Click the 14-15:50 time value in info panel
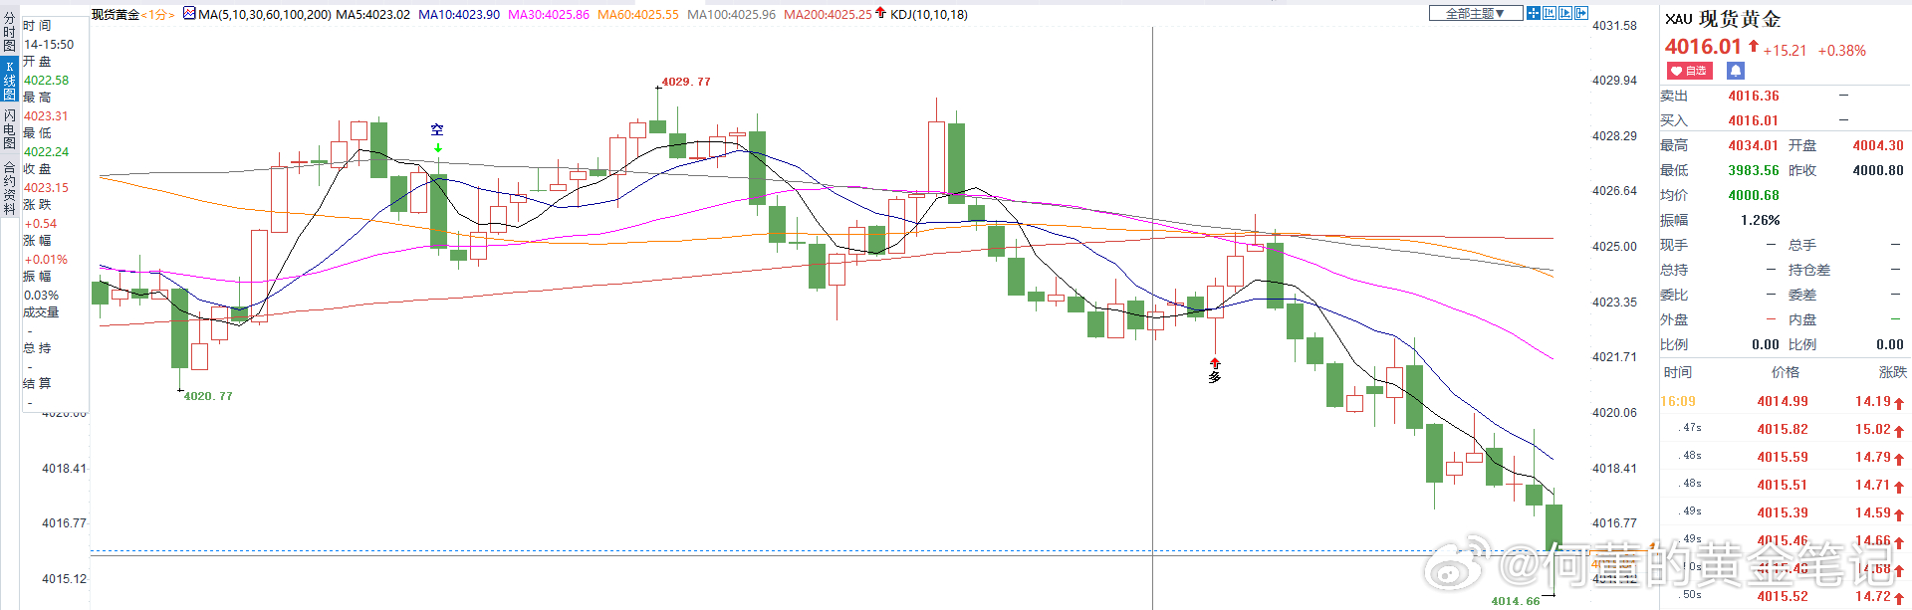 [x=49, y=45]
